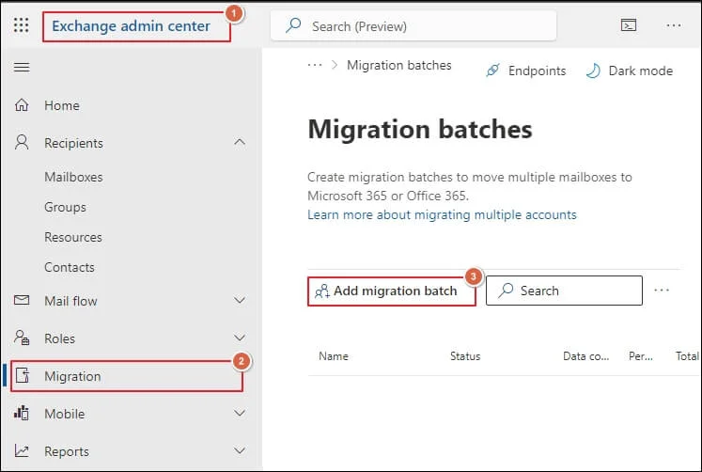Click the Mail flow envelope icon
Image resolution: width=702 pixels, height=472 pixels.
tap(22, 300)
